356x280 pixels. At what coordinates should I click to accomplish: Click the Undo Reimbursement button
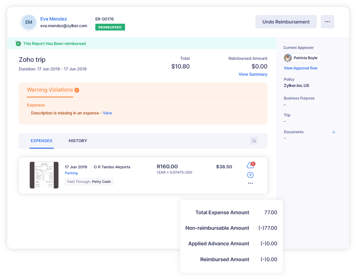point(285,21)
